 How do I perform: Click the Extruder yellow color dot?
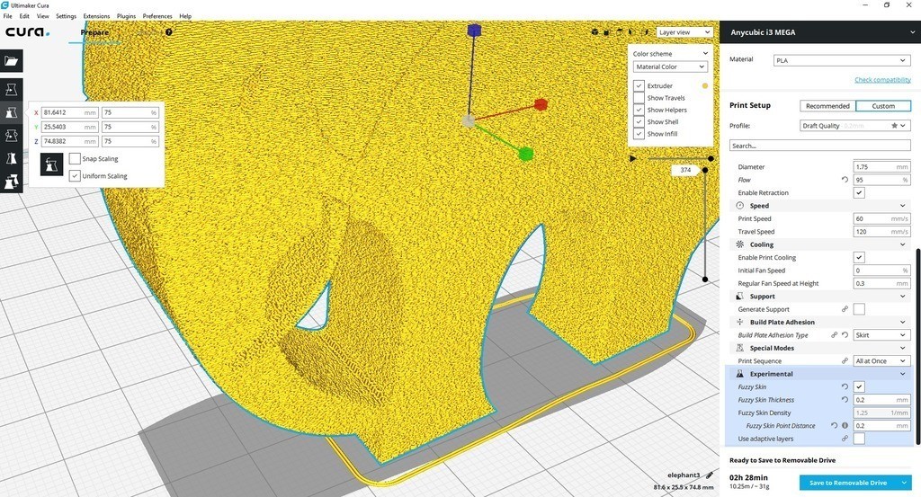pyautogui.click(x=705, y=85)
